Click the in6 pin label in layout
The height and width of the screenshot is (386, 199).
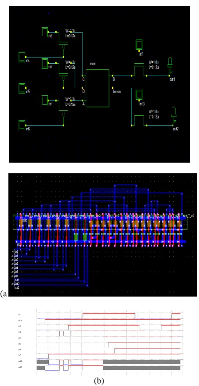[x=16, y=252]
